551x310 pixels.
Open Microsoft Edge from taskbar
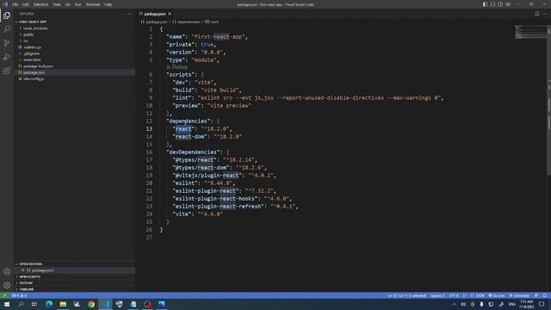point(49,304)
